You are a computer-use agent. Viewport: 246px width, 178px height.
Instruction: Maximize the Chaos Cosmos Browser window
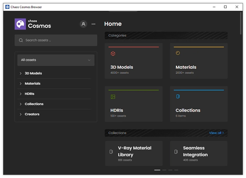(x=225, y=7)
